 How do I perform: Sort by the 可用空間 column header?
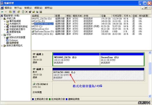pos(117,16)
